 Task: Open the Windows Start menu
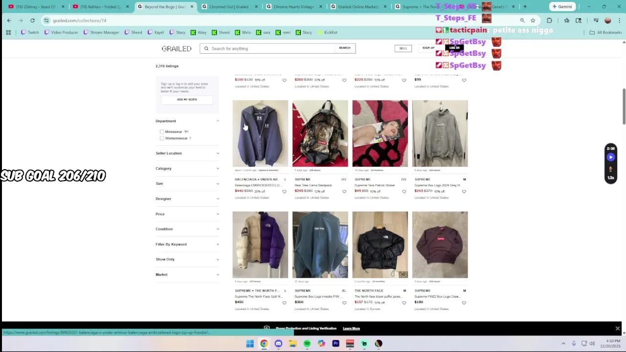[x=250, y=344]
